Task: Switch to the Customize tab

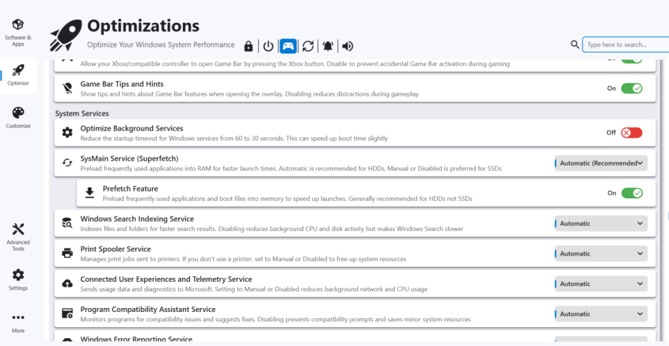Action: click(18, 117)
